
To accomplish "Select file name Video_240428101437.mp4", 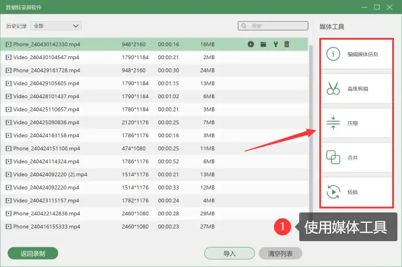I will [x=46, y=96].
